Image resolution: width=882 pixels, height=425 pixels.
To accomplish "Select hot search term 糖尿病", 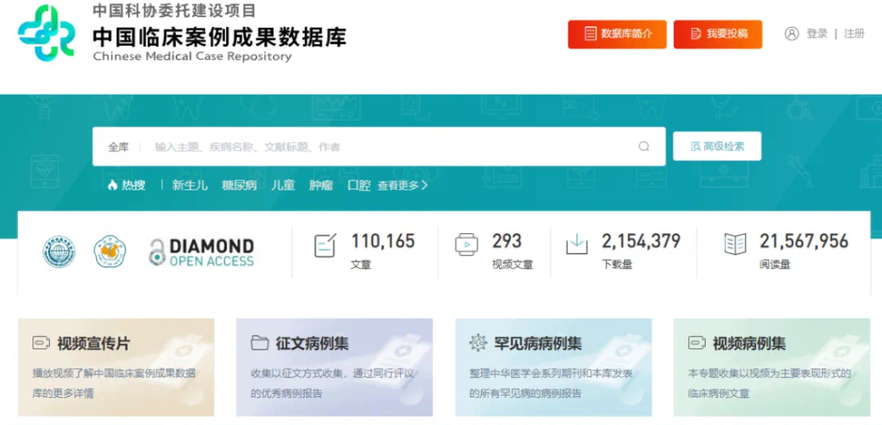I will 239,185.
